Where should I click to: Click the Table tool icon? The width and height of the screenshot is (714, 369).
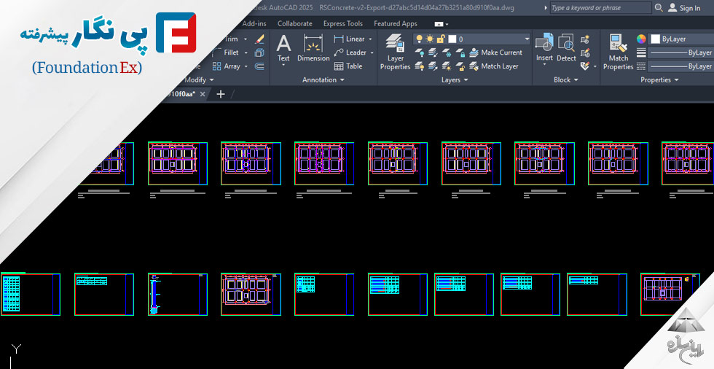(348, 66)
